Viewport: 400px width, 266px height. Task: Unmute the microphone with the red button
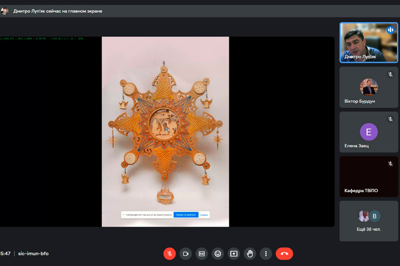pyautogui.click(x=170, y=254)
